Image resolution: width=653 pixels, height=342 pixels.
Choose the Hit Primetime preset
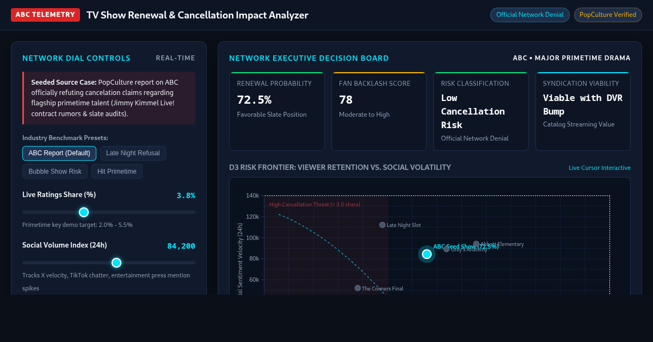(117, 172)
